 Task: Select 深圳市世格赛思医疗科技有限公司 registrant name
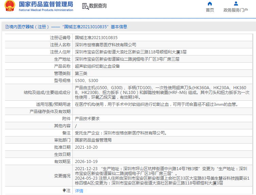coord(105,45)
